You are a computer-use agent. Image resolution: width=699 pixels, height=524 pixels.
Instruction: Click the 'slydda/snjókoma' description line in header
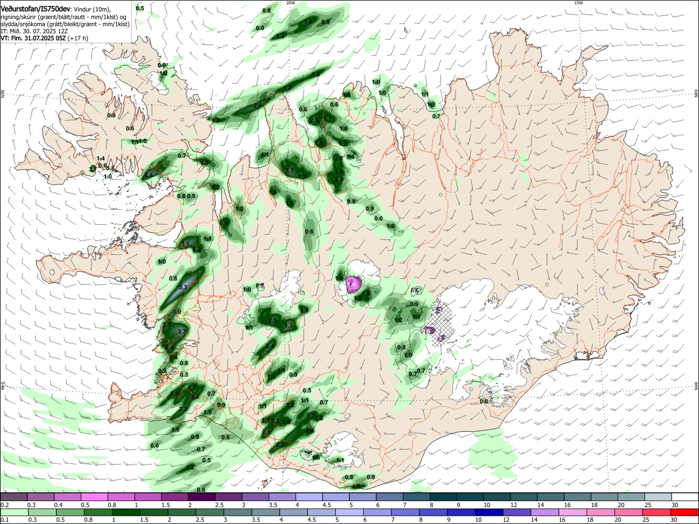pos(65,24)
